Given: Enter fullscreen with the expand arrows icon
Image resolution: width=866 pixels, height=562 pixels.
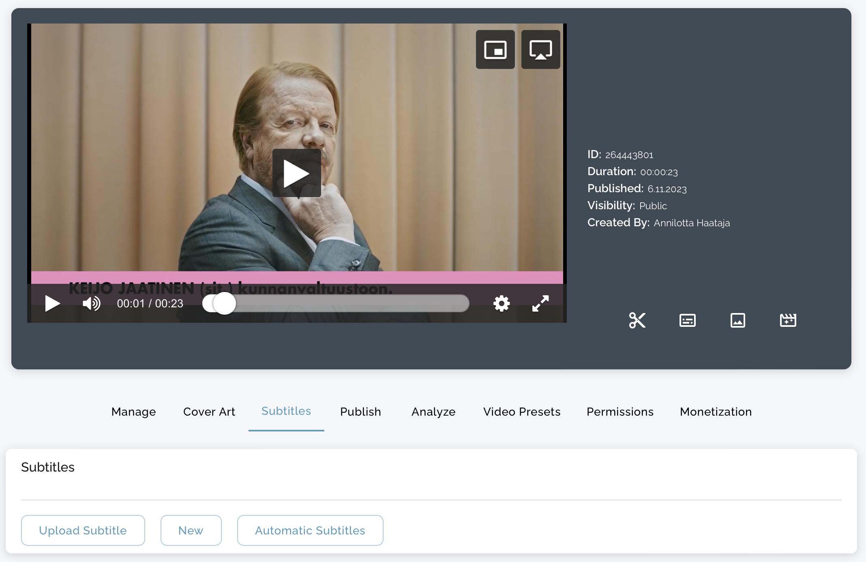Looking at the screenshot, I should click(x=540, y=303).
